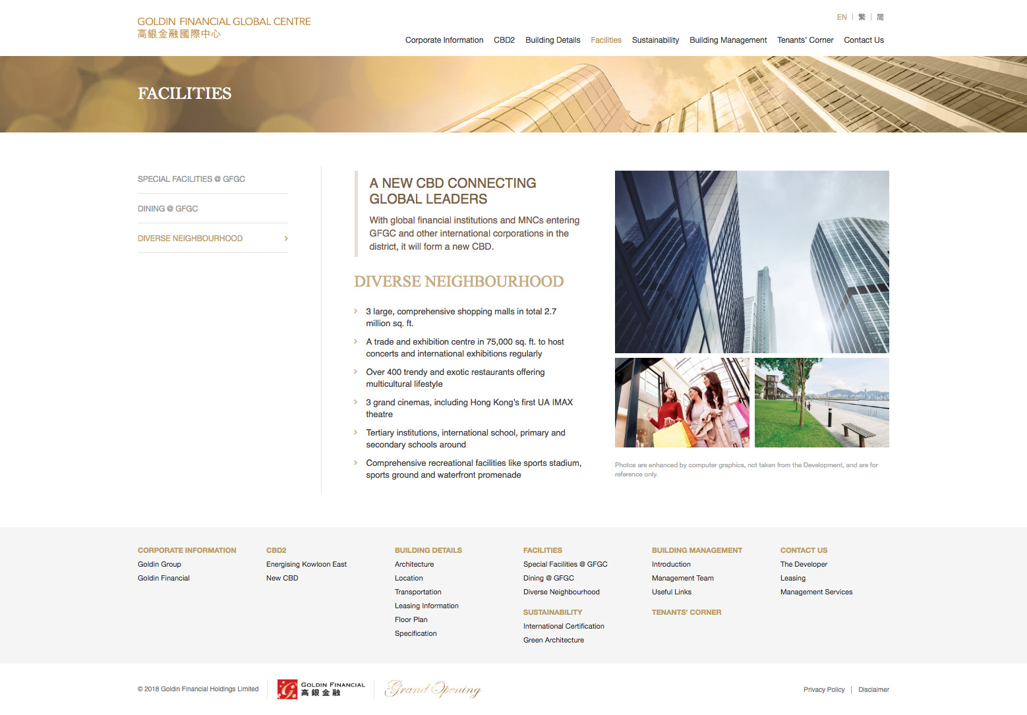This screenshot has width=1027, height=715.
Task: Open Transportation footer link
Action: click(x=418, y=592)
